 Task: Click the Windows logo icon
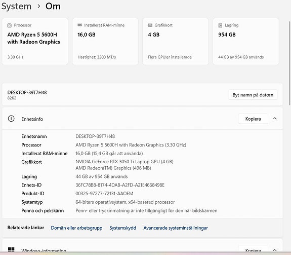[x=11, y=249]
